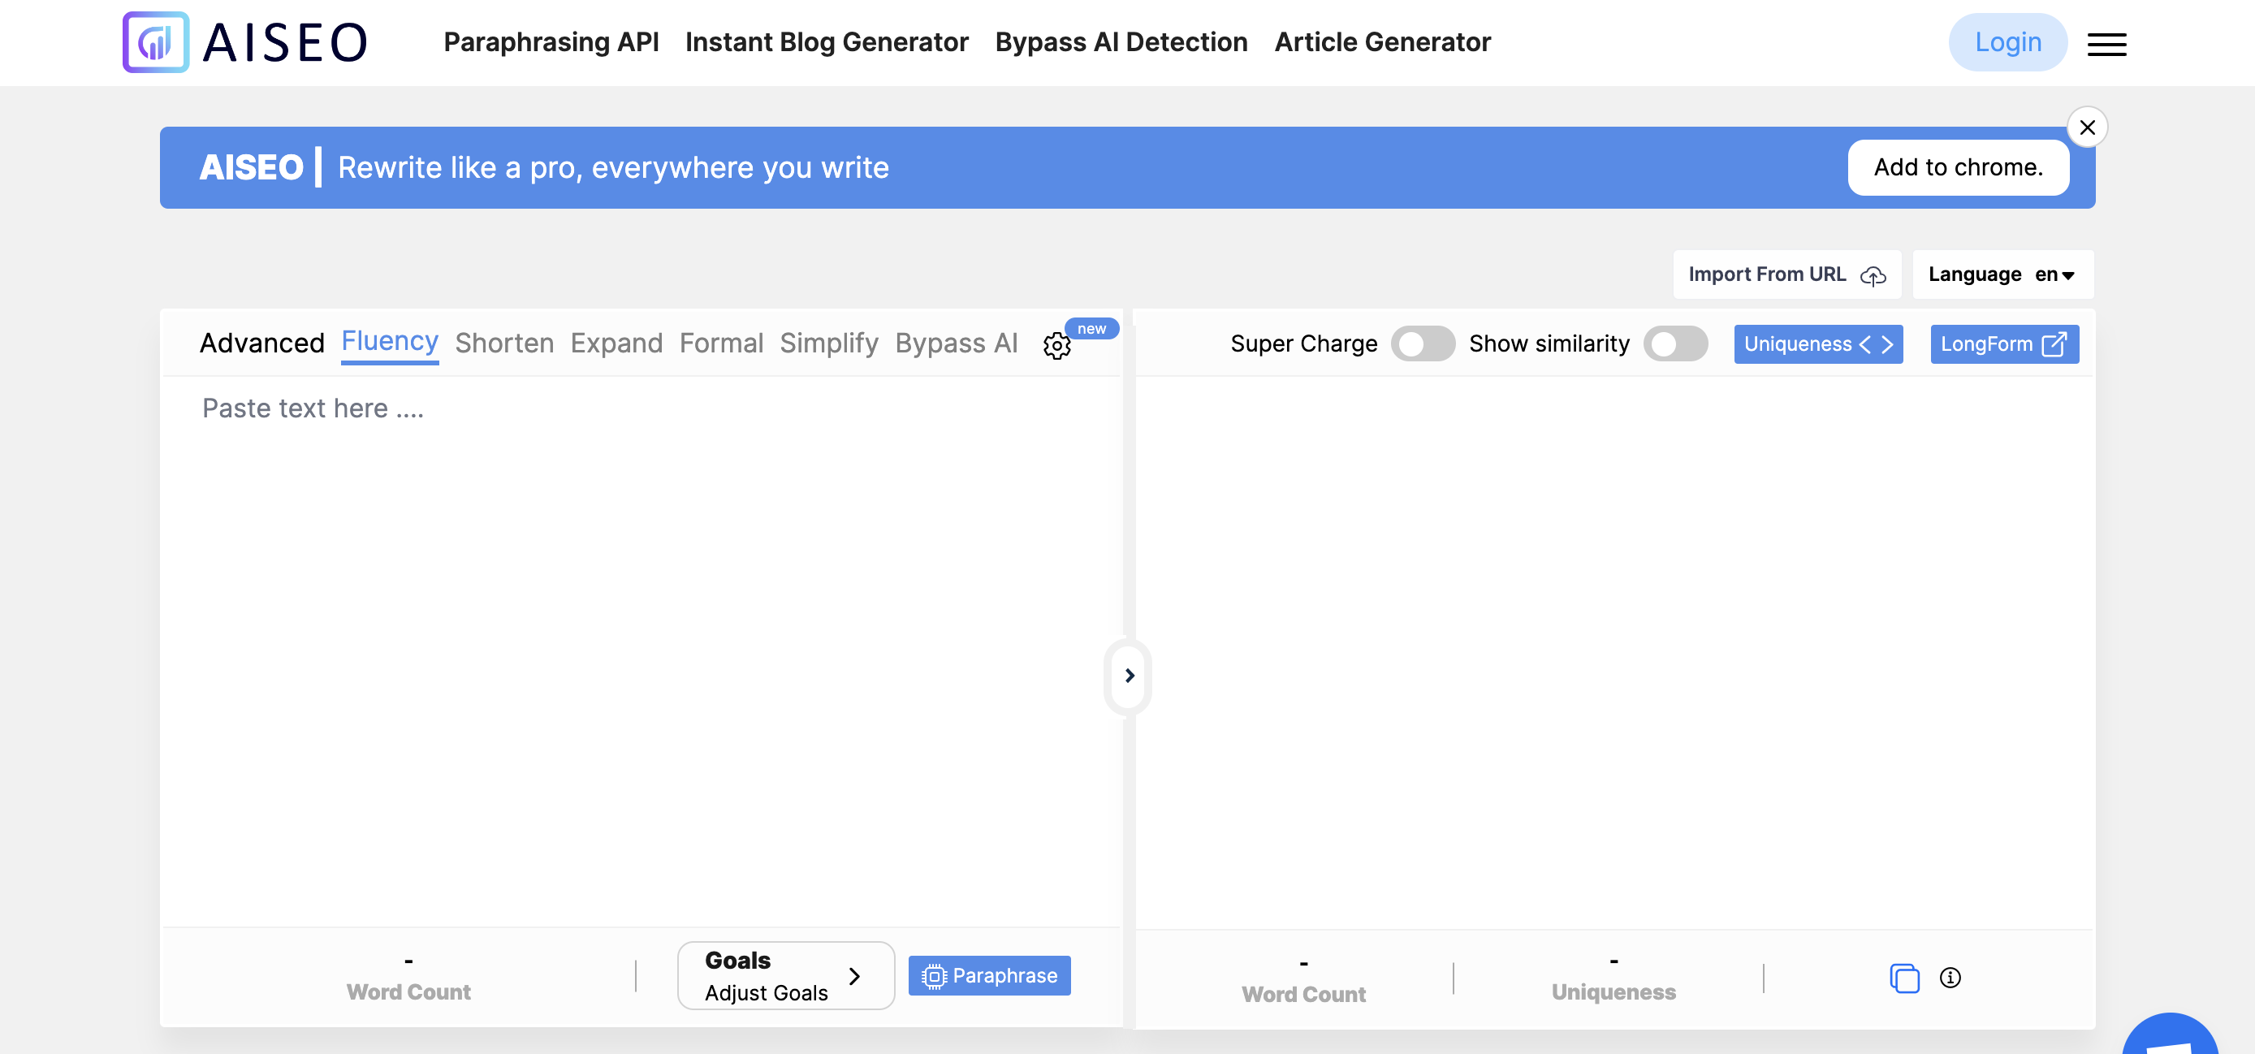This screenshot has height=1054, width=2255.
Task: Open the LongForm external link button
Action: [x=2004, y=344]
